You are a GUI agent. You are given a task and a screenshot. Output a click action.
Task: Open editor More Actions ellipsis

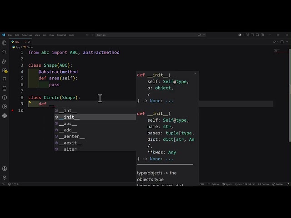pyautogui.click(x=287, y=42)
